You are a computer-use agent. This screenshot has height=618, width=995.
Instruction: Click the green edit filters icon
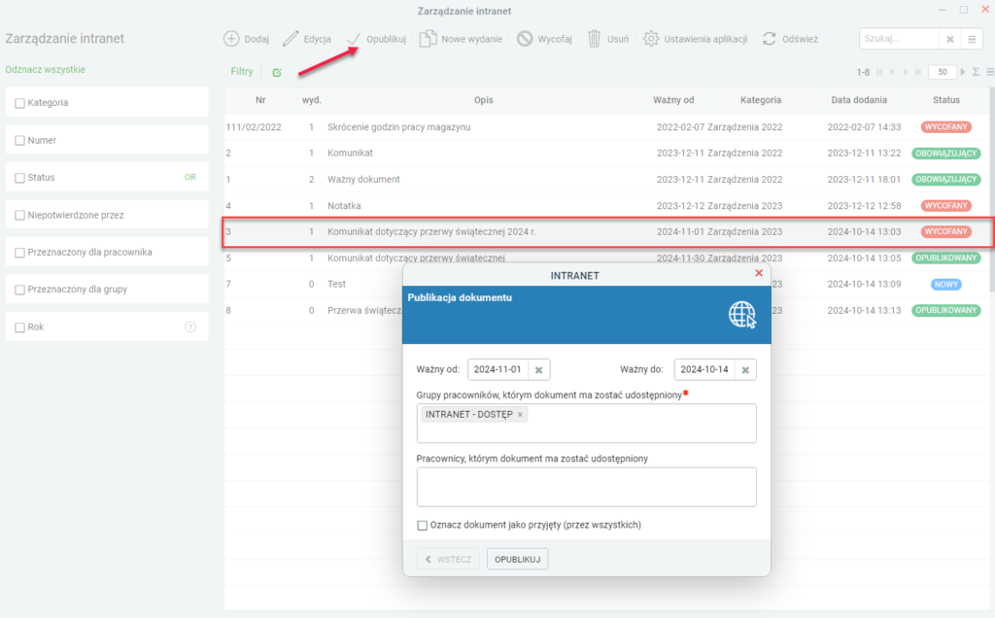tap(277, 72)
